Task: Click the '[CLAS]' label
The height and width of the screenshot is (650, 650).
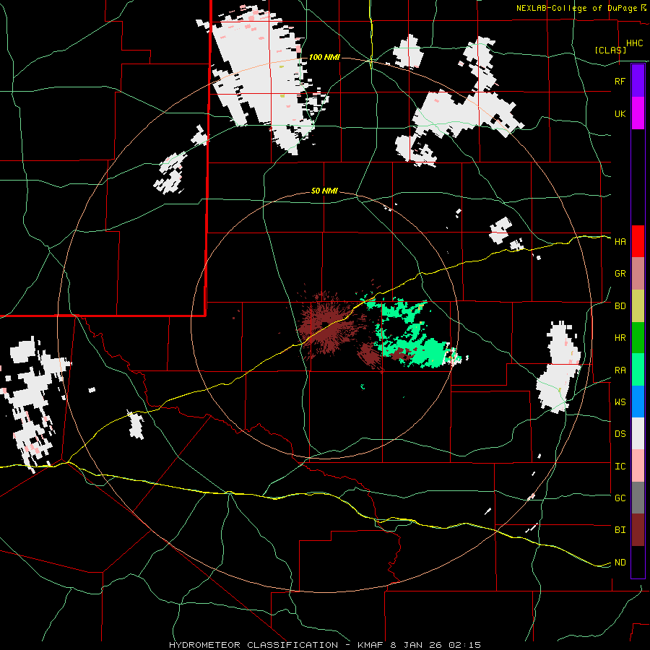Action: [x=610, y=50]
